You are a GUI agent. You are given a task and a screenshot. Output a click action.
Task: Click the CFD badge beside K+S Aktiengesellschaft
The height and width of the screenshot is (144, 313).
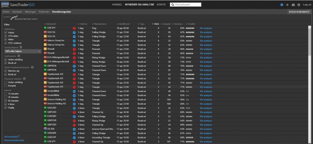point(45,57)
